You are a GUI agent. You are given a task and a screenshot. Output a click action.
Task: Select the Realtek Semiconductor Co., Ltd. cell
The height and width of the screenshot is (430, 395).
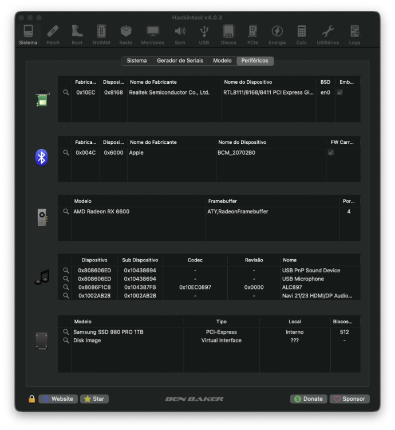[x=169, y=92]
